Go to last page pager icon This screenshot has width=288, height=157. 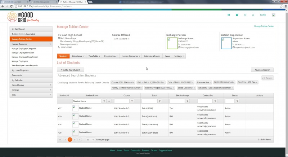pyautogui.click(x=80, y=140)
